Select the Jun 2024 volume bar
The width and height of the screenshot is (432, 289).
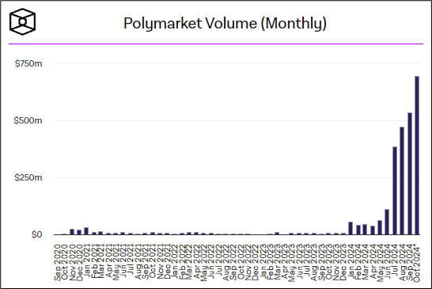(x=387, y=222)
